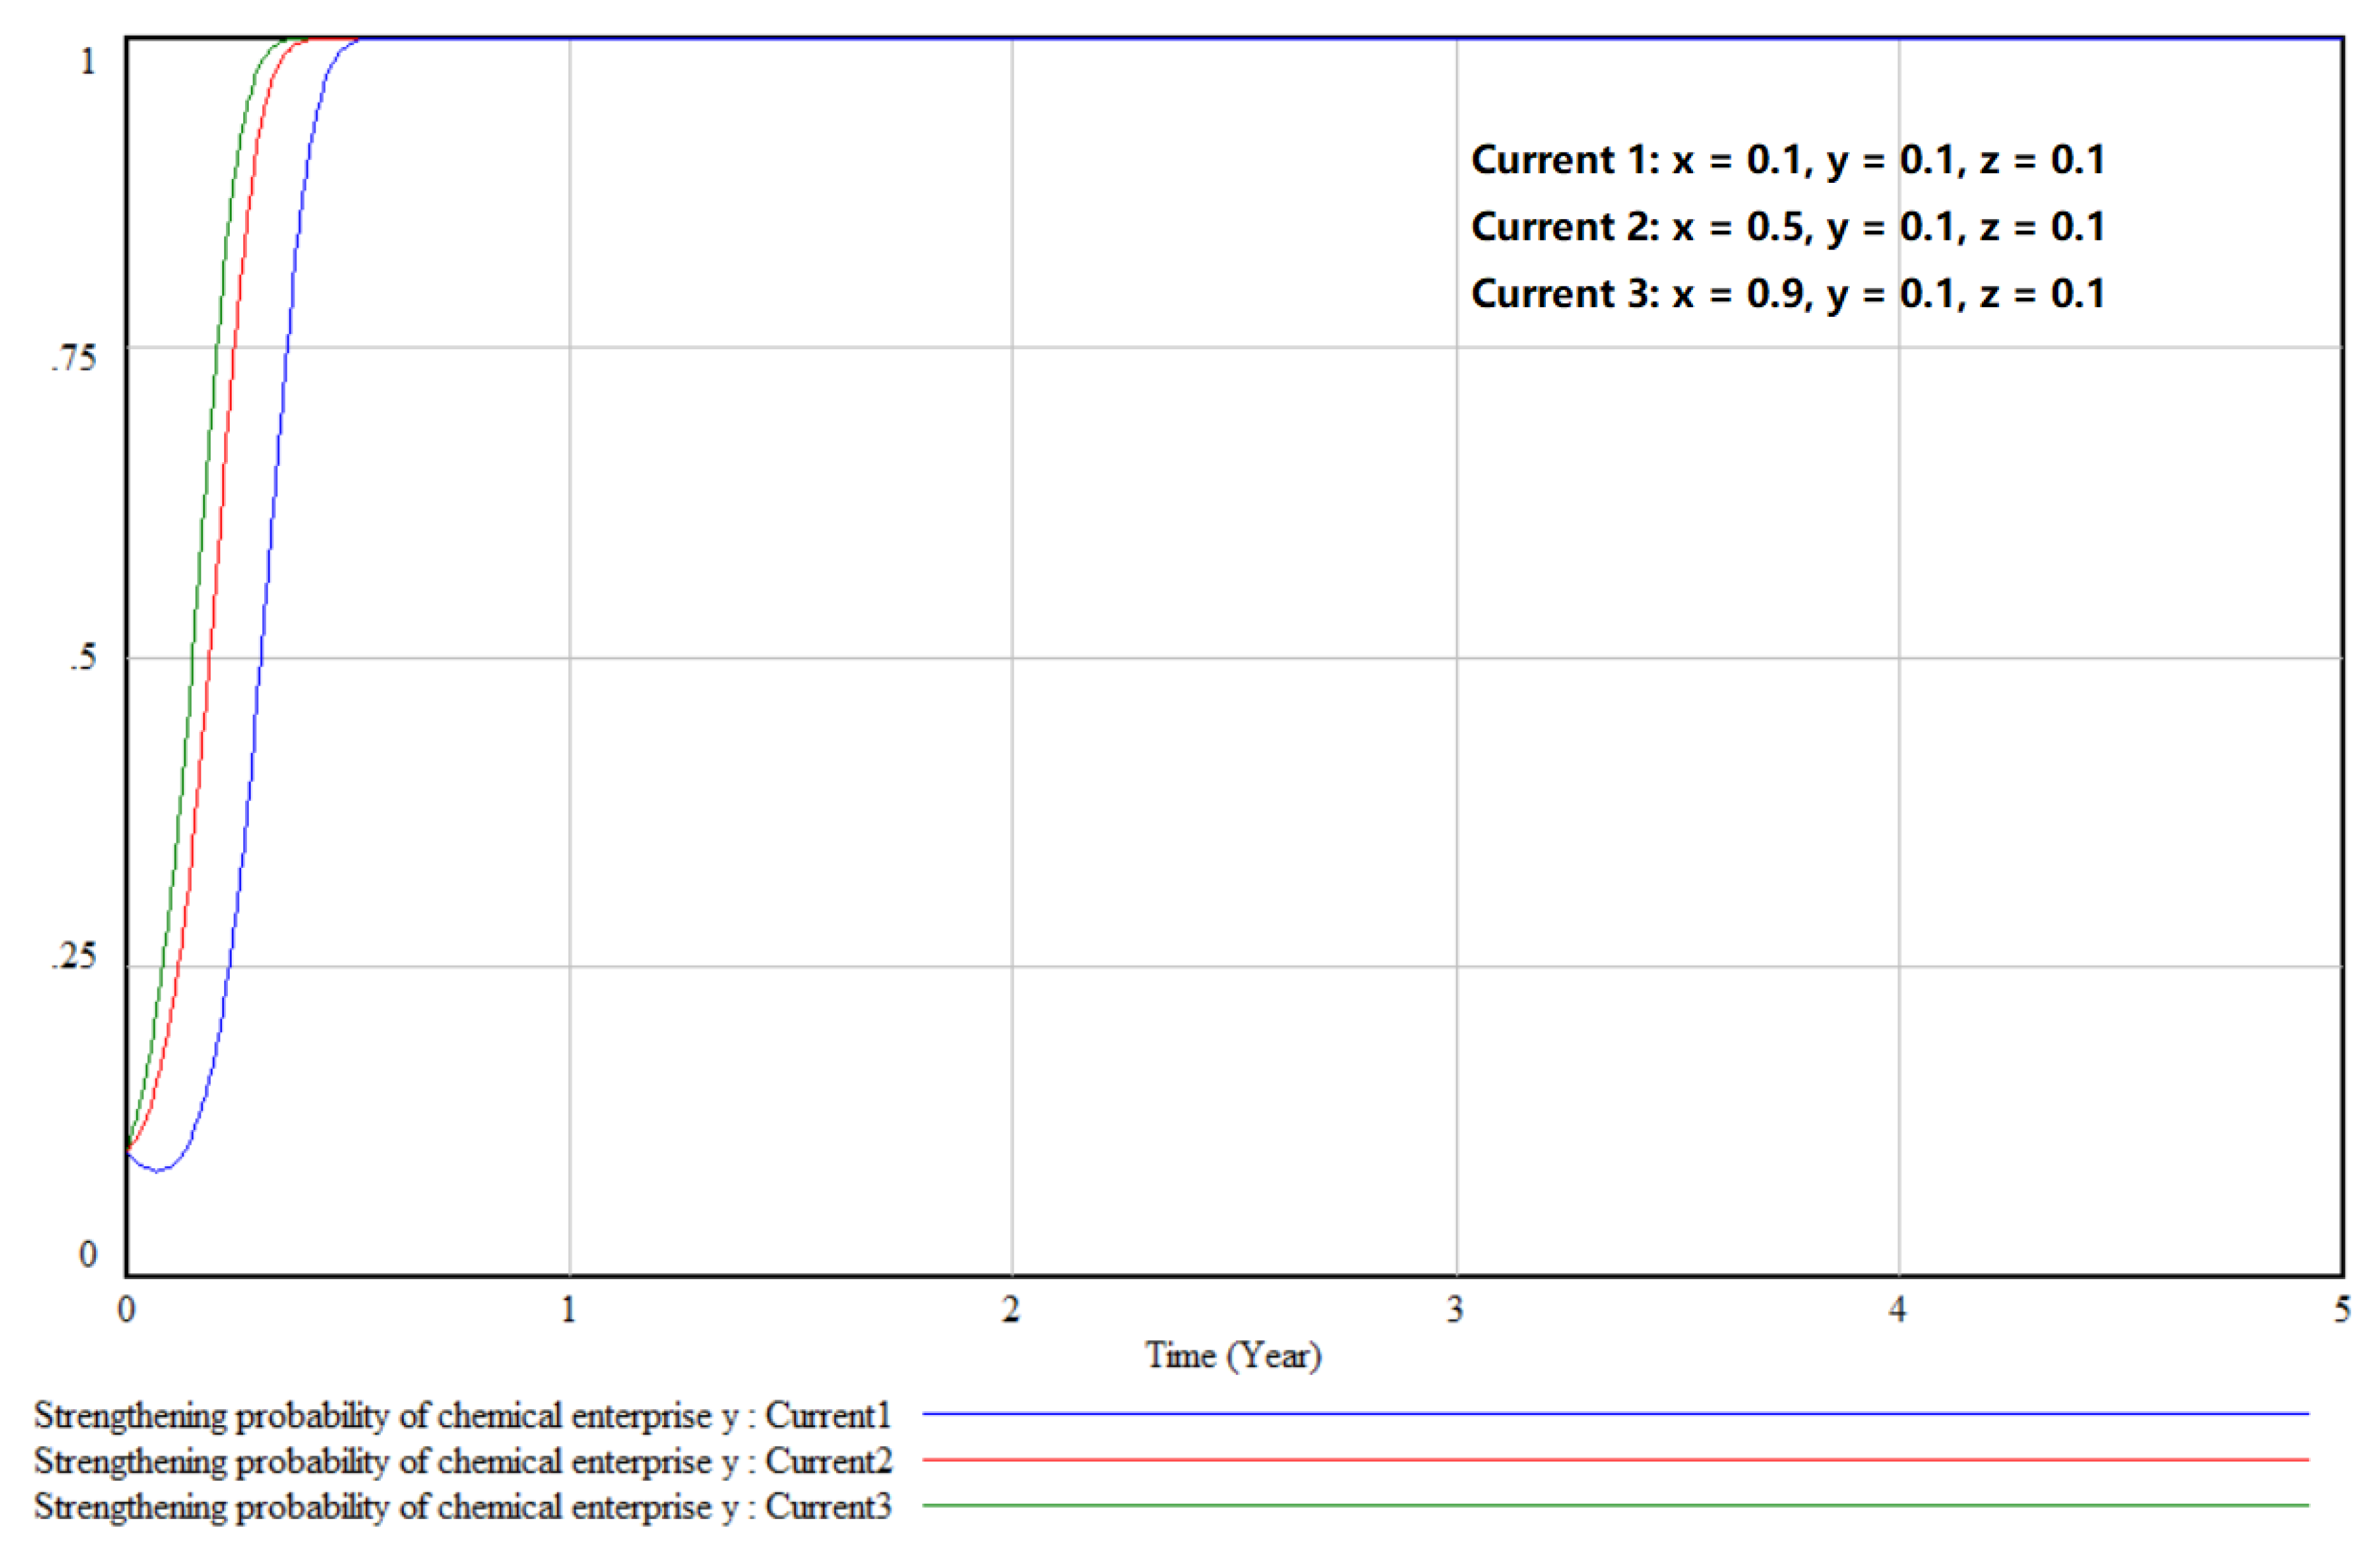Click x-axis tick label 5
2380x1561 pixels.
pyautogui.click(x=2342, y=1309)
